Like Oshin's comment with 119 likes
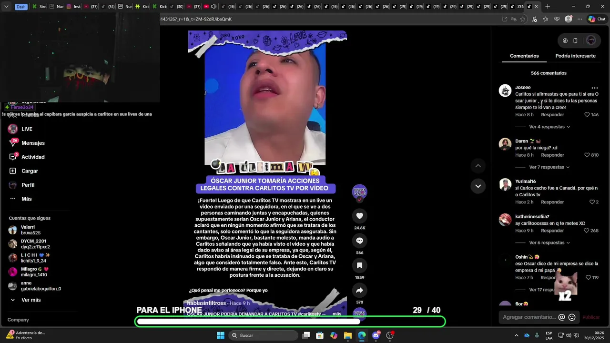 click(588, 278)
